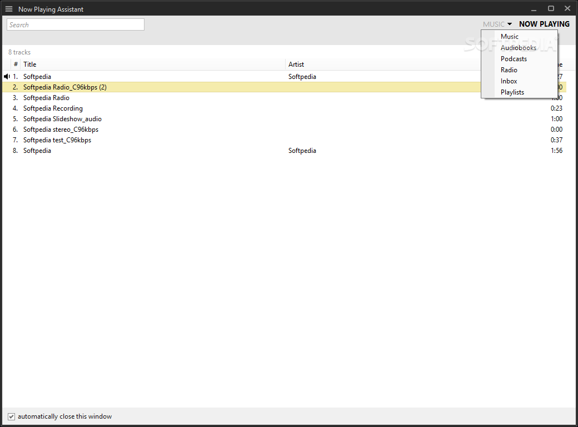This screenshot has width=578, height=427.
Task: Toggle automatically close this window checkbox
Action: pyautogui.click(x=12, y=416)
